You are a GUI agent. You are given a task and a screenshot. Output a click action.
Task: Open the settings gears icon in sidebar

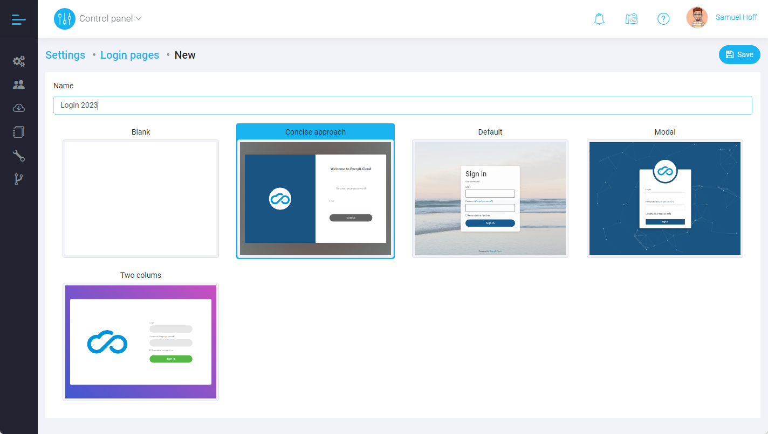(18, 61)
